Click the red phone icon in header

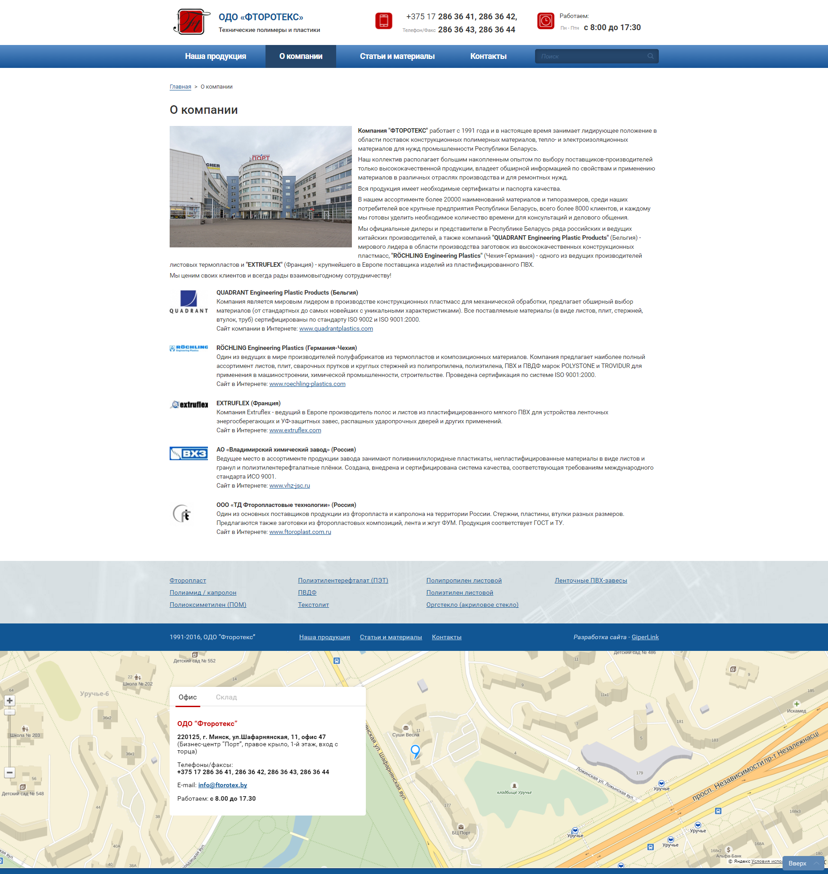[384, 21]
